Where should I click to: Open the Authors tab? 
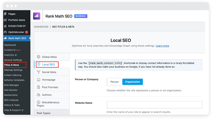[x=52, y=95]
